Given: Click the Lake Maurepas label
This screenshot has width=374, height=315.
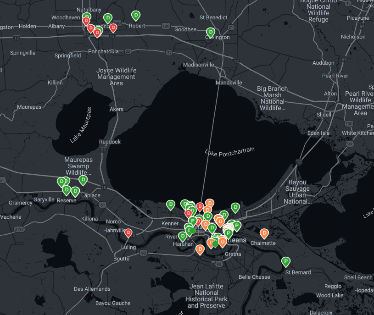Looking at the screenshot, I should click(81, 125).
